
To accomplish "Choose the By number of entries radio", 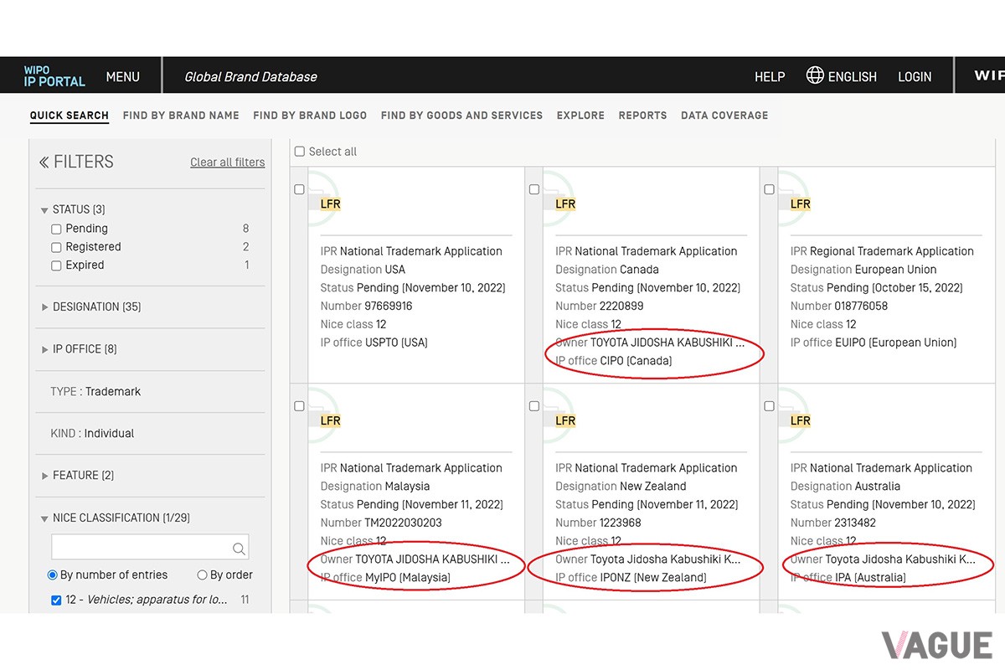I will (53, 575).
